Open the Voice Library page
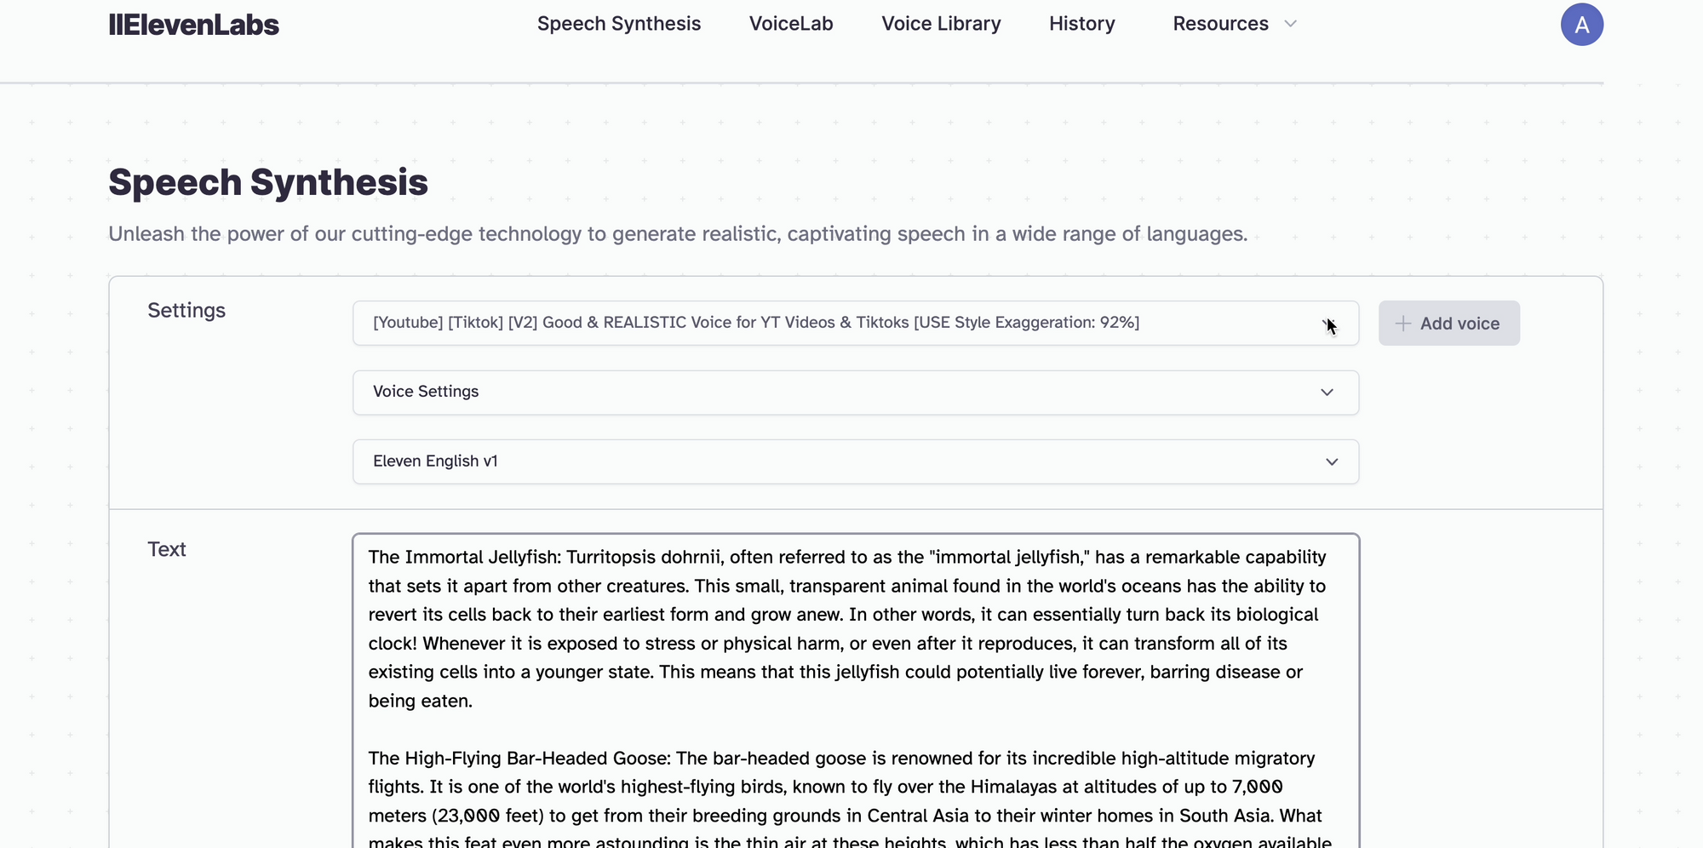The image size is (1703, 848). pyautogui.click(x=941, y=24)
